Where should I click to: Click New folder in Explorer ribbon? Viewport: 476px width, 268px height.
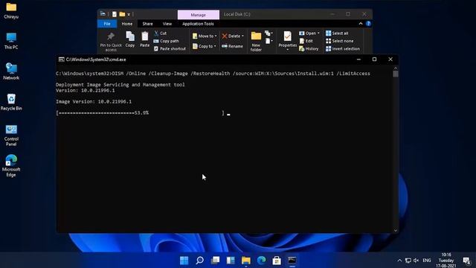point(256,42)
